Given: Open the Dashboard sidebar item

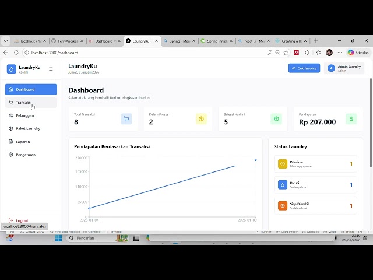Looking at the screenshot, I should (x=31, y=89).
